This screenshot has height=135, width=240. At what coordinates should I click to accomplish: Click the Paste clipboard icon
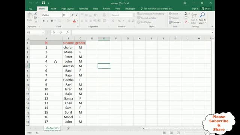pyautogui.click(x=30, y=16)
